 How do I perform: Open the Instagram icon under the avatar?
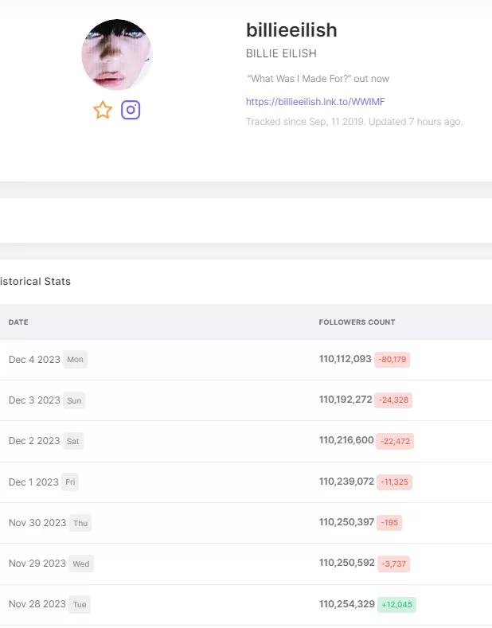131,110
